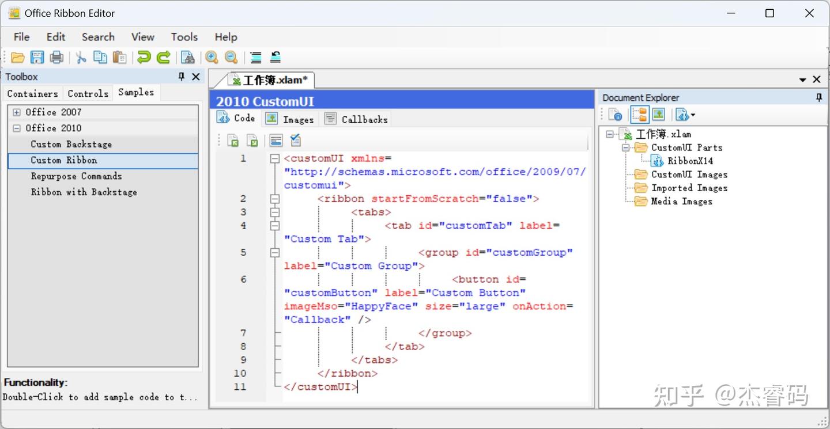Click the Open file folder icon
This screenshot has width=830, height=429.
(18, 57)
